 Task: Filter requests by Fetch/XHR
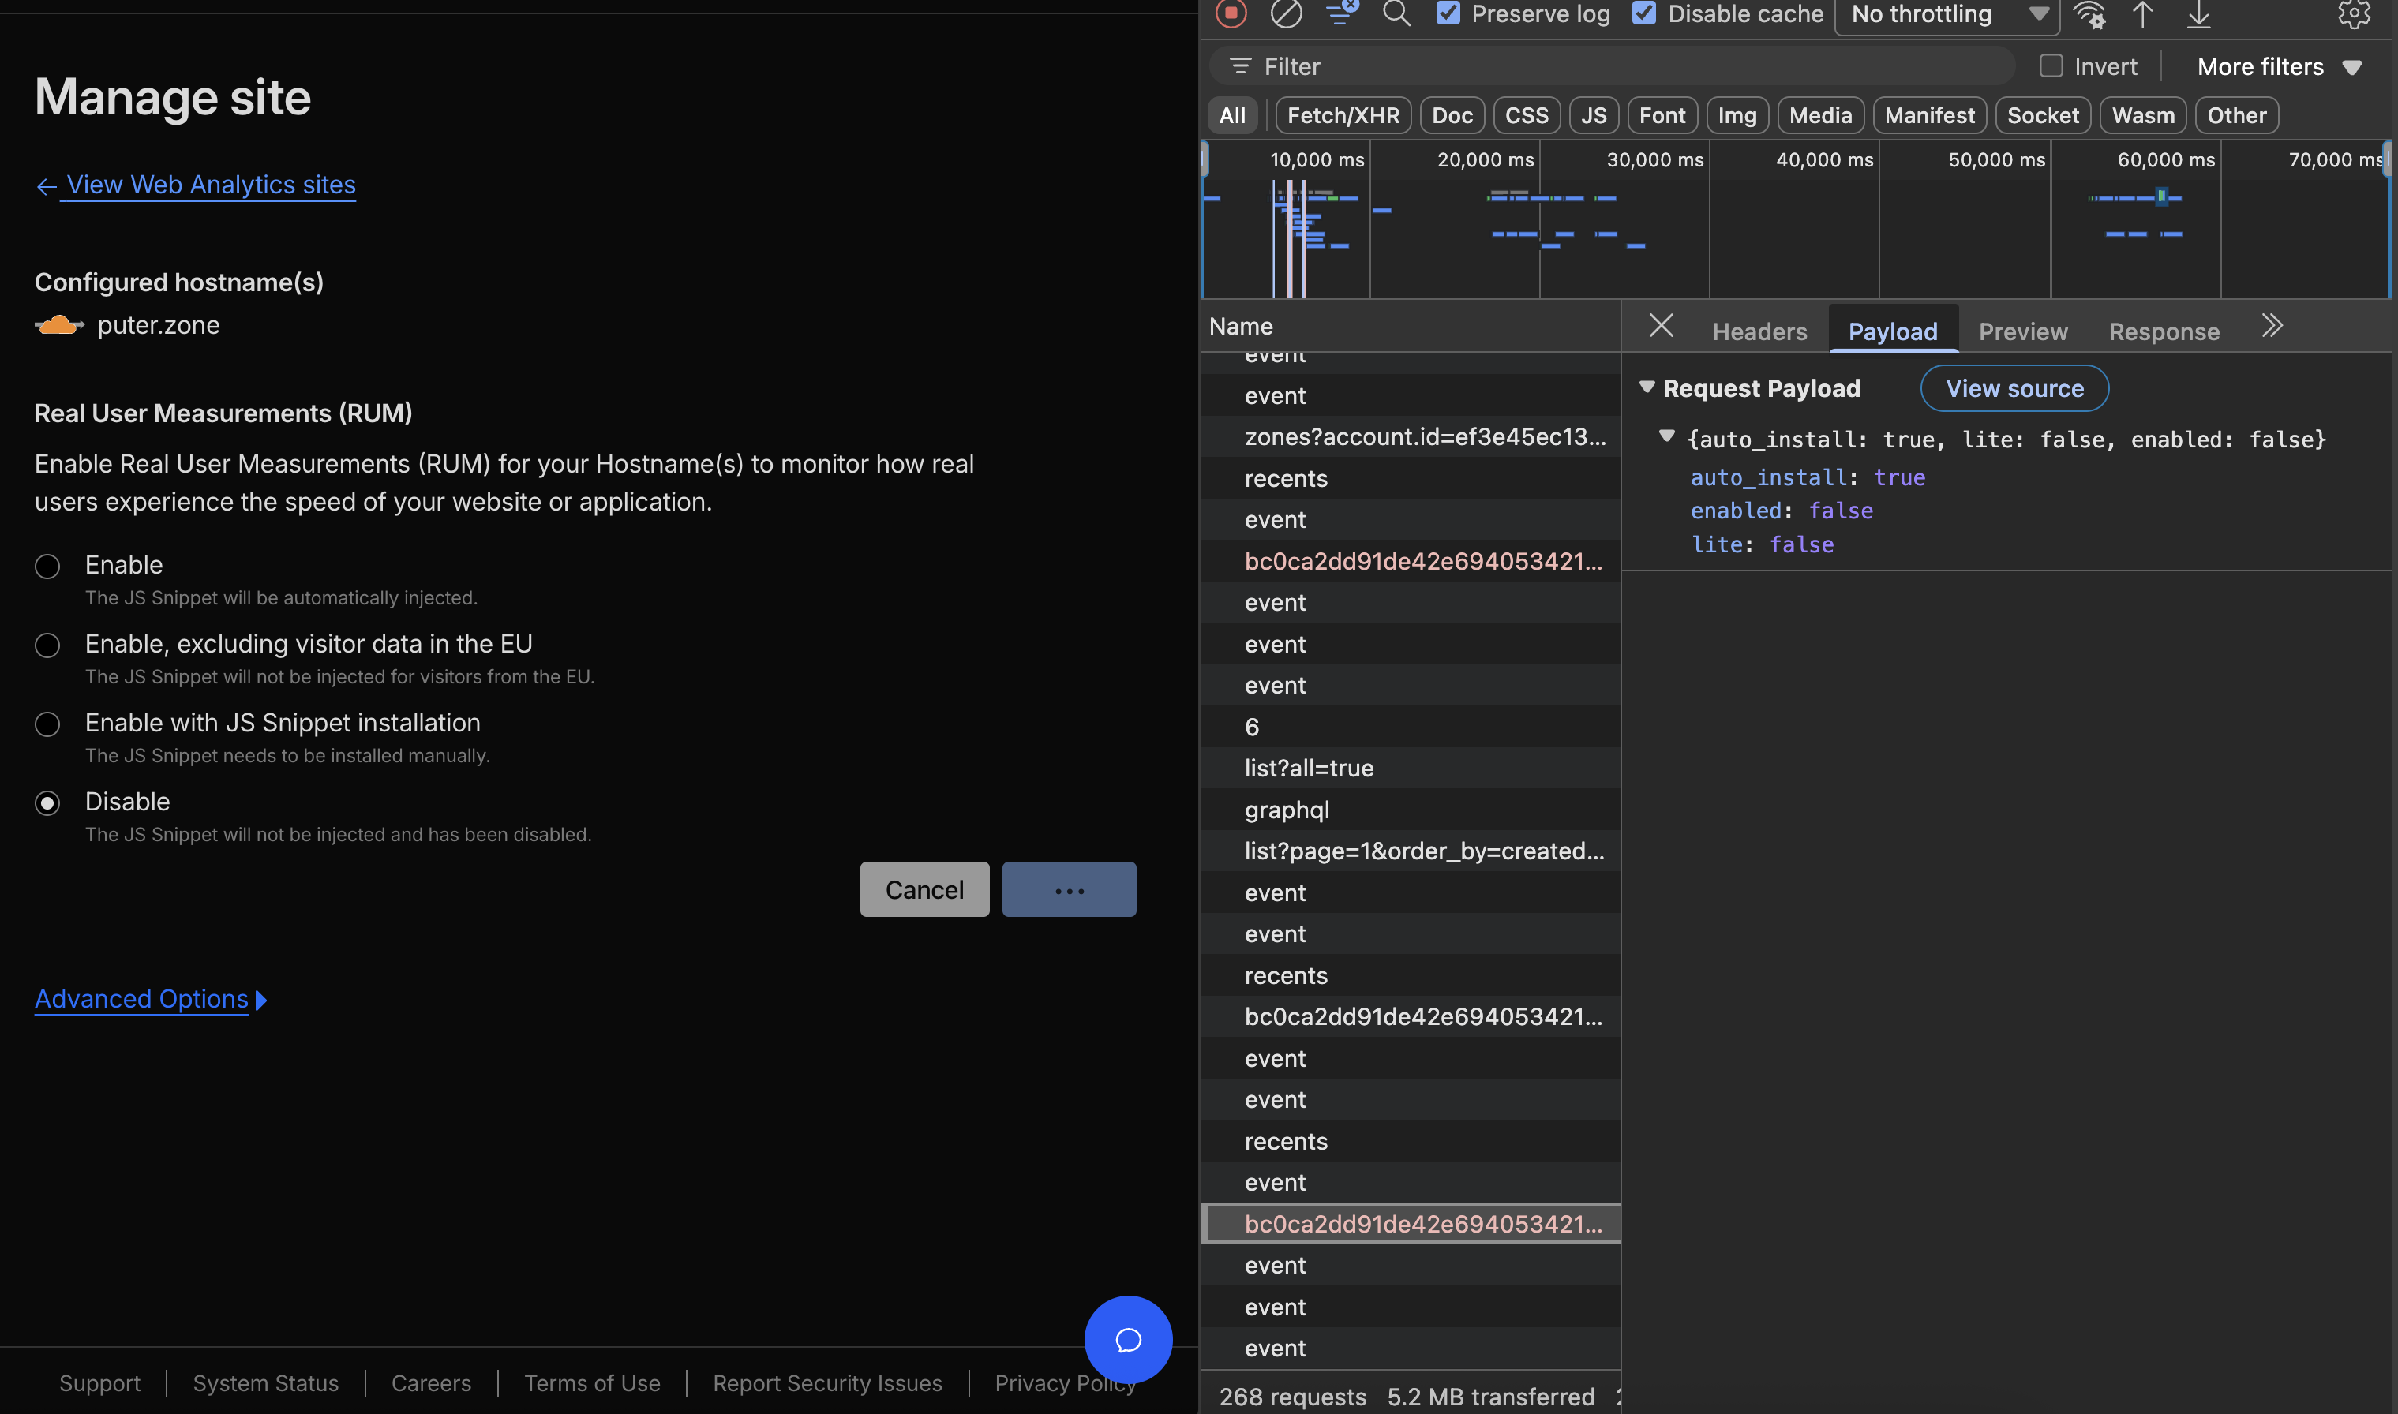[x=1342, y=114]
